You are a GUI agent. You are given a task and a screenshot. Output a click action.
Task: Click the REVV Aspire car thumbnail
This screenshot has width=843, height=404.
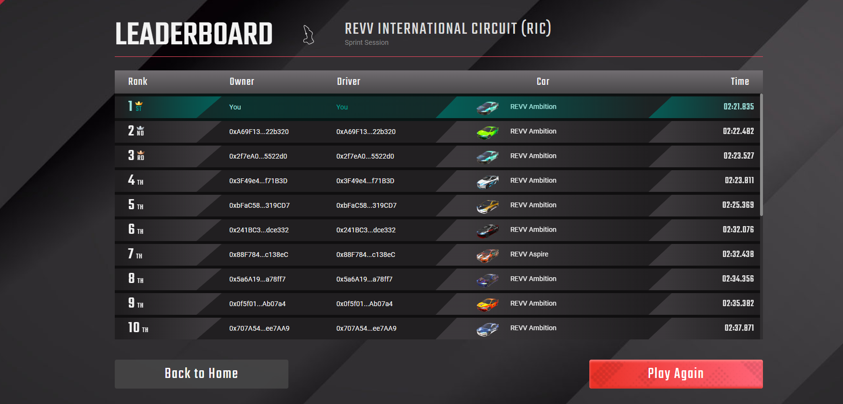pos(488,255)
